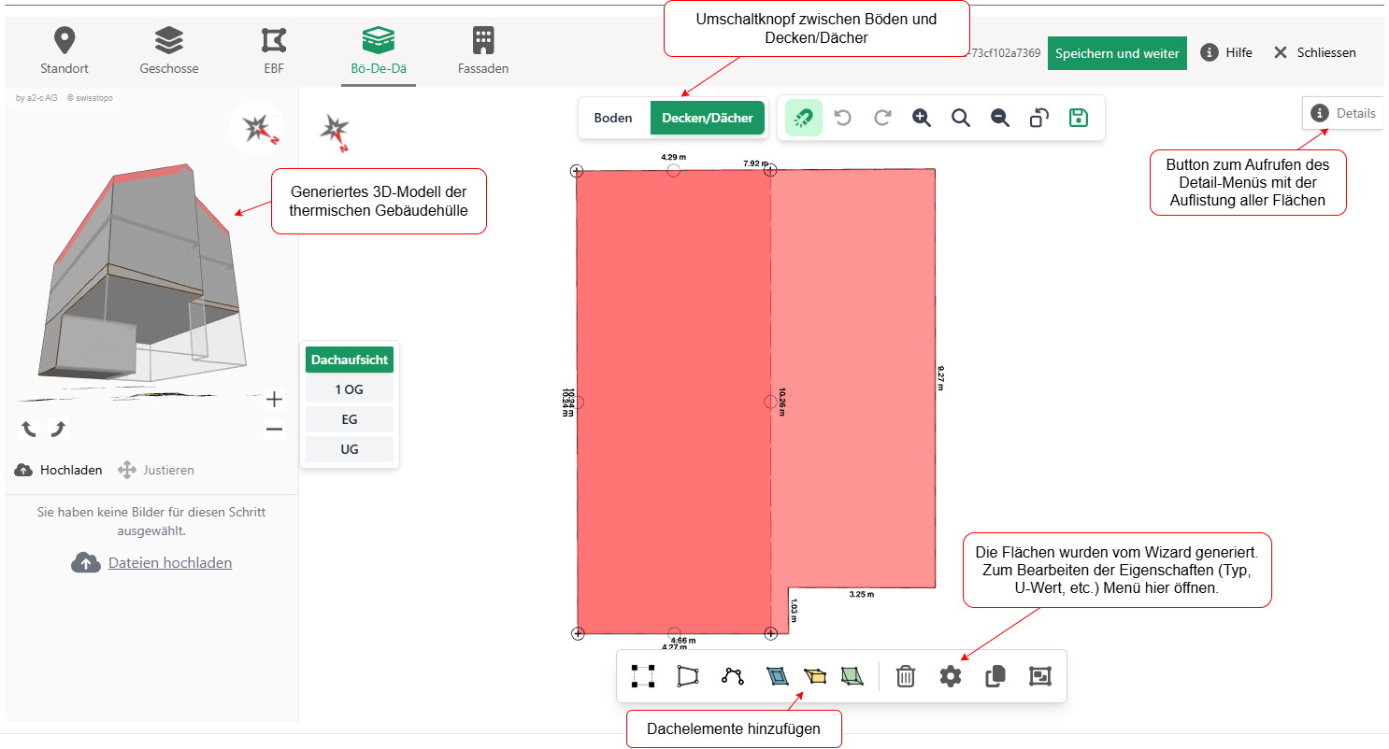Select the polyline points tool
The height and width of the screenshot is (749, 1389).
coord(733,676)
